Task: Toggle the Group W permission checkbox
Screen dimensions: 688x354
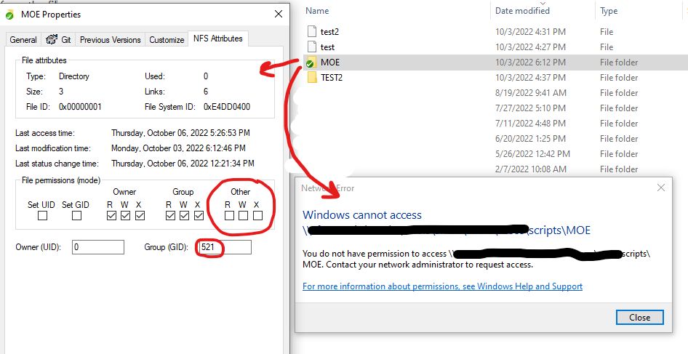Action: pyautogui.click(x=184, y=216)
